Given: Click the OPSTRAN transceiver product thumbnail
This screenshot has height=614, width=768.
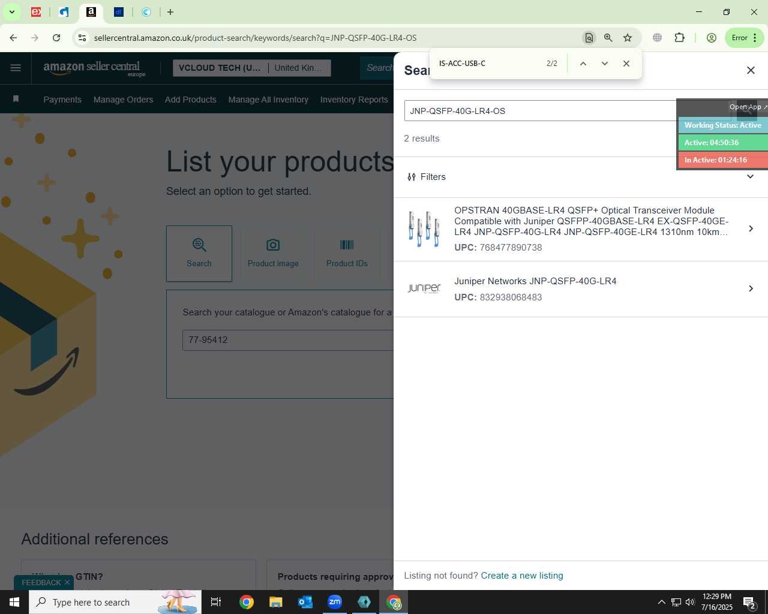Looking at the screenshot, I should tap(424, 228).
